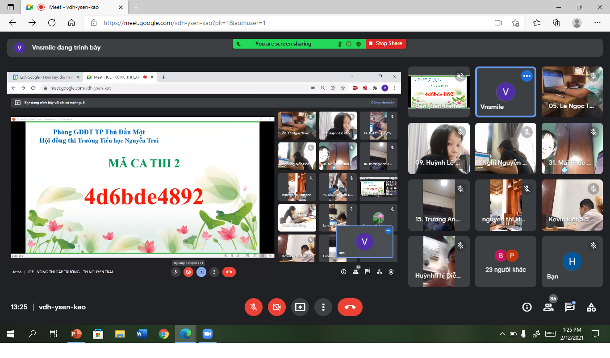Show hidden system tray icons
610x358 pixels.
(502, 334)
